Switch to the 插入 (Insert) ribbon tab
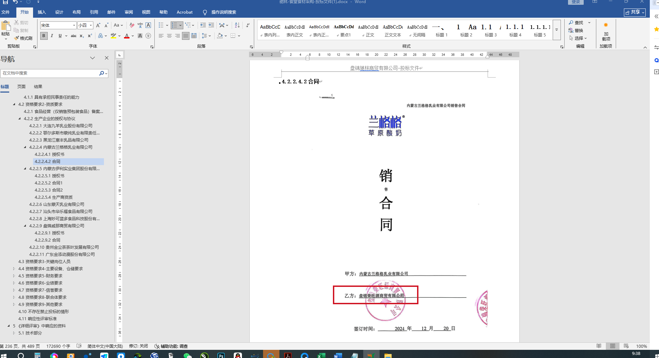 coord(42,12)
